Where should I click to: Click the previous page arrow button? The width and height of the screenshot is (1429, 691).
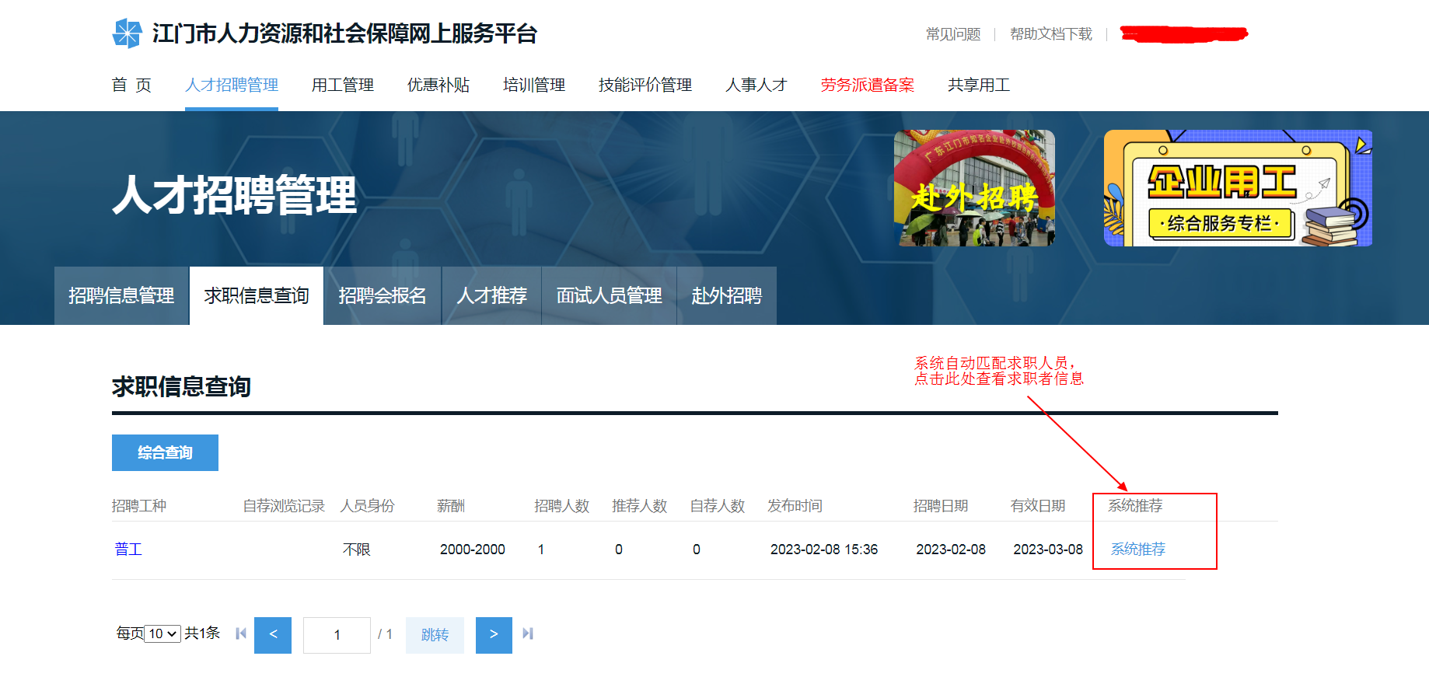(273, 635)
